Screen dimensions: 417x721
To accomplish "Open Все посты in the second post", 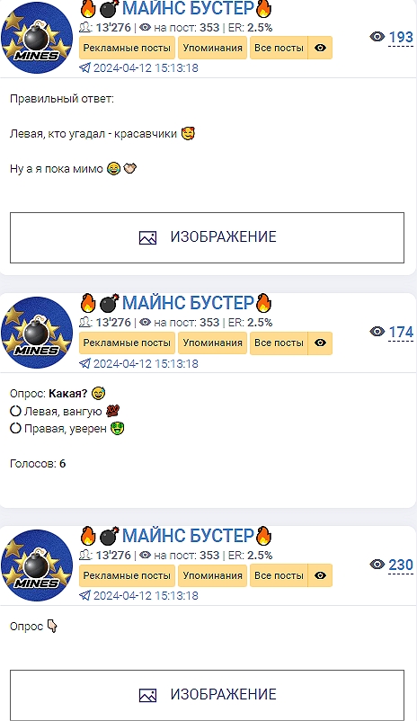I will (x=279, y=343).
